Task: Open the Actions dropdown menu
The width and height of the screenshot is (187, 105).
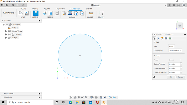Action: coord(51,17)
